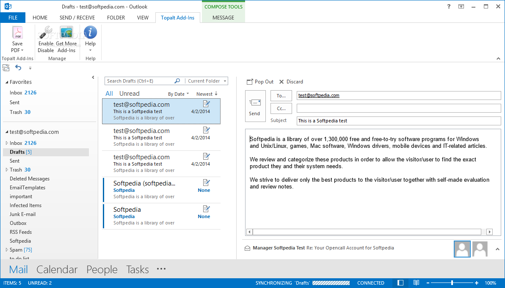Expand the account Inbox folder triangle
This screenshot has width=505, height=288.
pos(7,143)
